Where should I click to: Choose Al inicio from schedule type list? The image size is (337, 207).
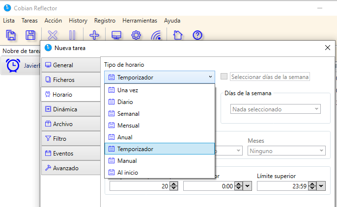pos(160,173)
